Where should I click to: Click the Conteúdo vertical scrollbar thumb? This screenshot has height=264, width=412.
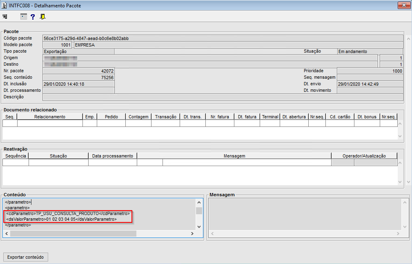[x=199, y=211]
